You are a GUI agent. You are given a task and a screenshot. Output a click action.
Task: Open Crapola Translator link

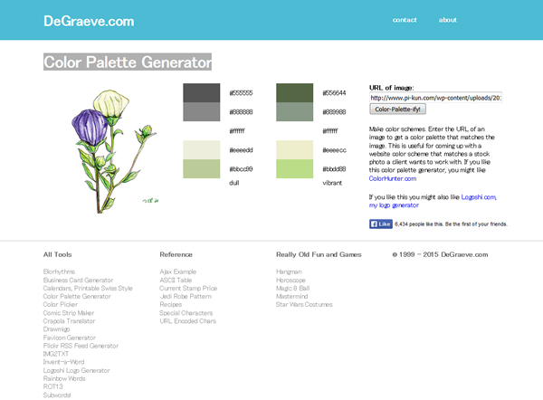pos(70,321)
